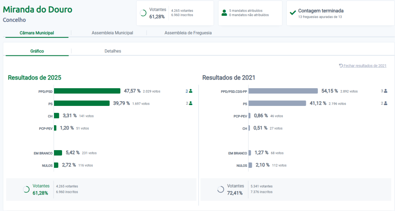Open the PPD/PSD 3 mandates link
The image size is (395, 211).
tap(187, 91)
